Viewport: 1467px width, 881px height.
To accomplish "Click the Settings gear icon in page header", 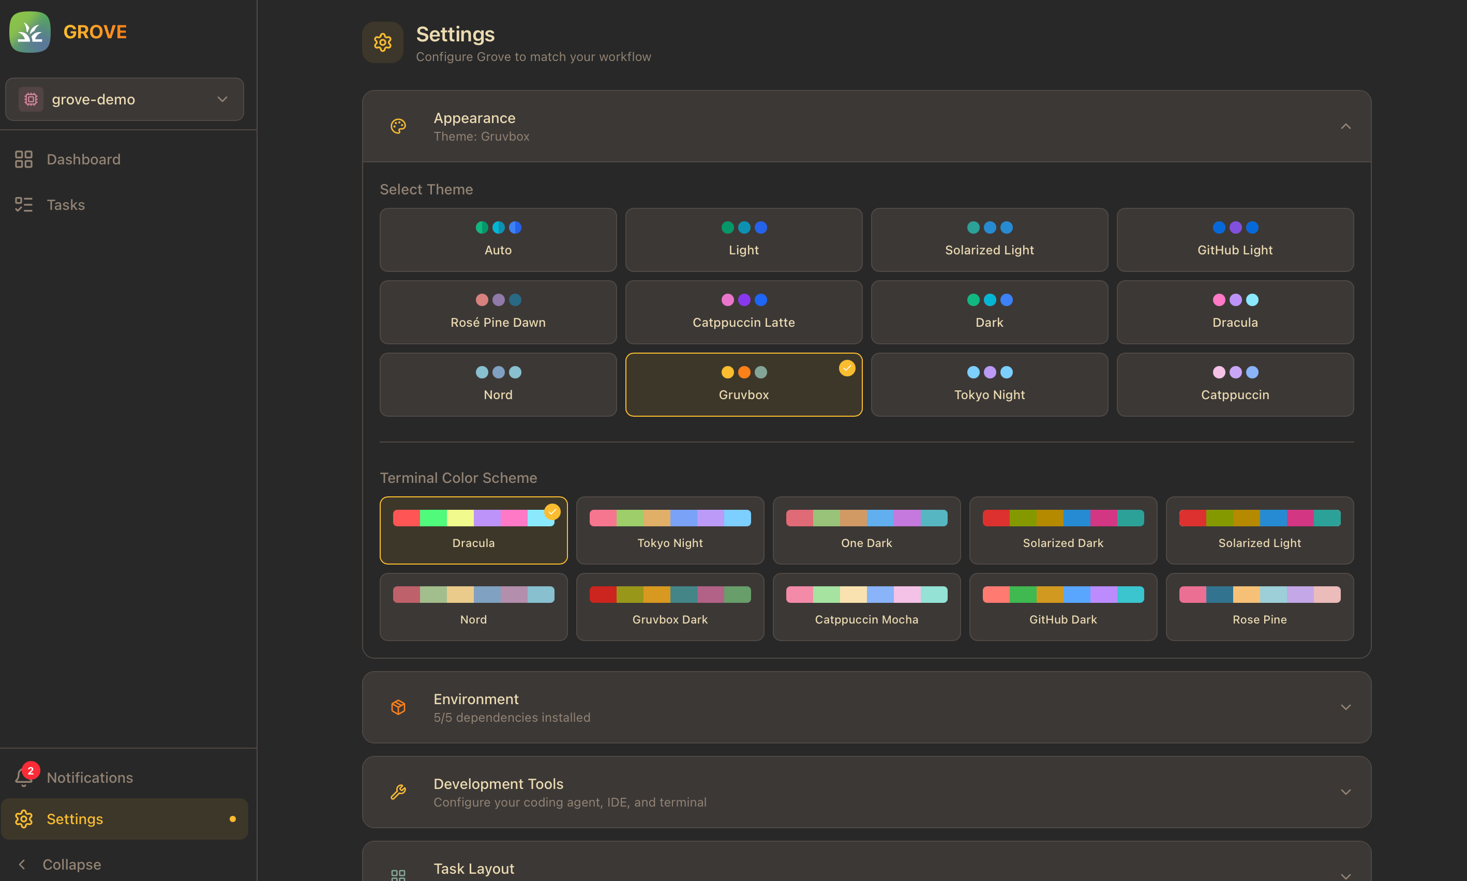I will click(x=382, y=43).
